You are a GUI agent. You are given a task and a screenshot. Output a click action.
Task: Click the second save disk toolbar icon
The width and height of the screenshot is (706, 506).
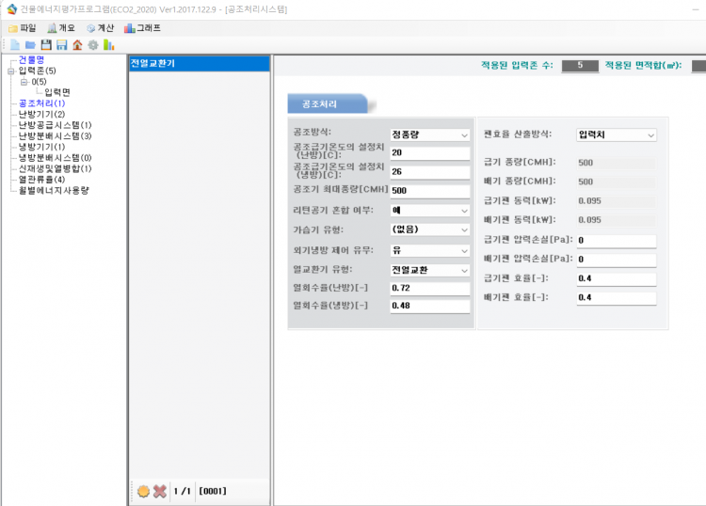61,44
